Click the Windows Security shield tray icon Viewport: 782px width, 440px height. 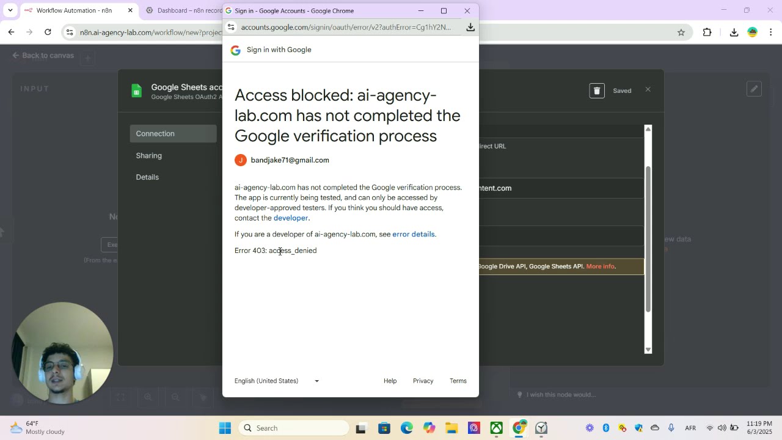point(638,428)
